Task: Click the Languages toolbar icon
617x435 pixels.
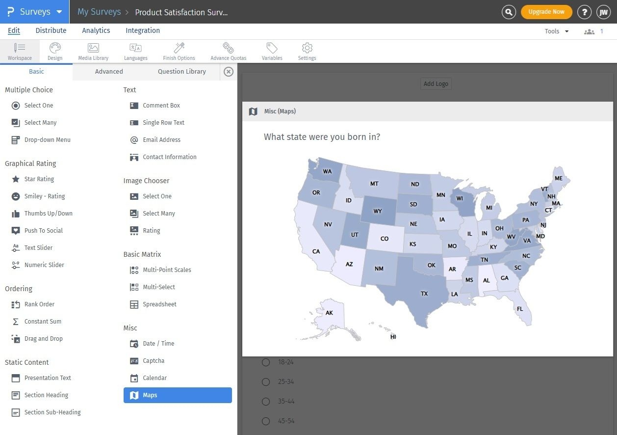Action: pyautogui.click(x=135, y=51)
